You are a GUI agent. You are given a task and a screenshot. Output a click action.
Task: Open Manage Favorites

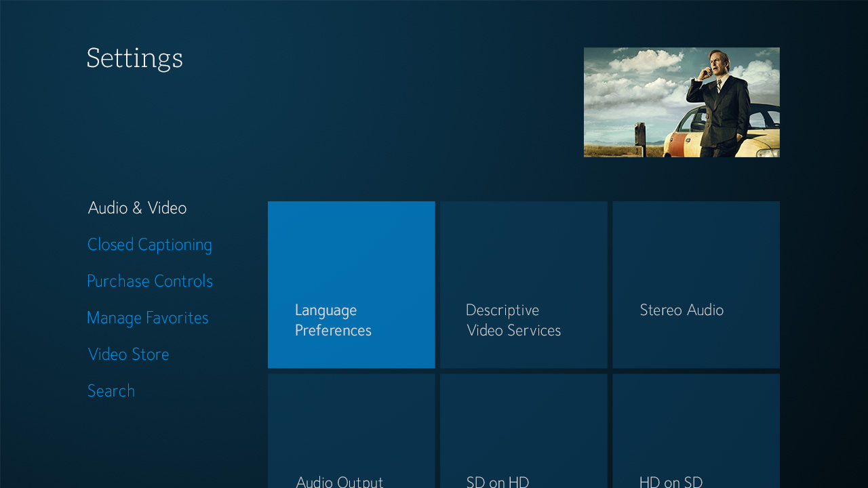click(148, 318)
